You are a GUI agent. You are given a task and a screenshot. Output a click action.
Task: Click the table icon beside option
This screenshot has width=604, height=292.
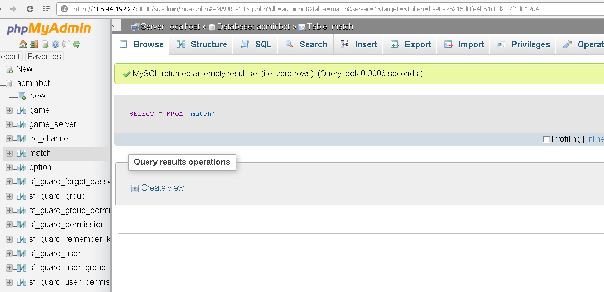22,168
